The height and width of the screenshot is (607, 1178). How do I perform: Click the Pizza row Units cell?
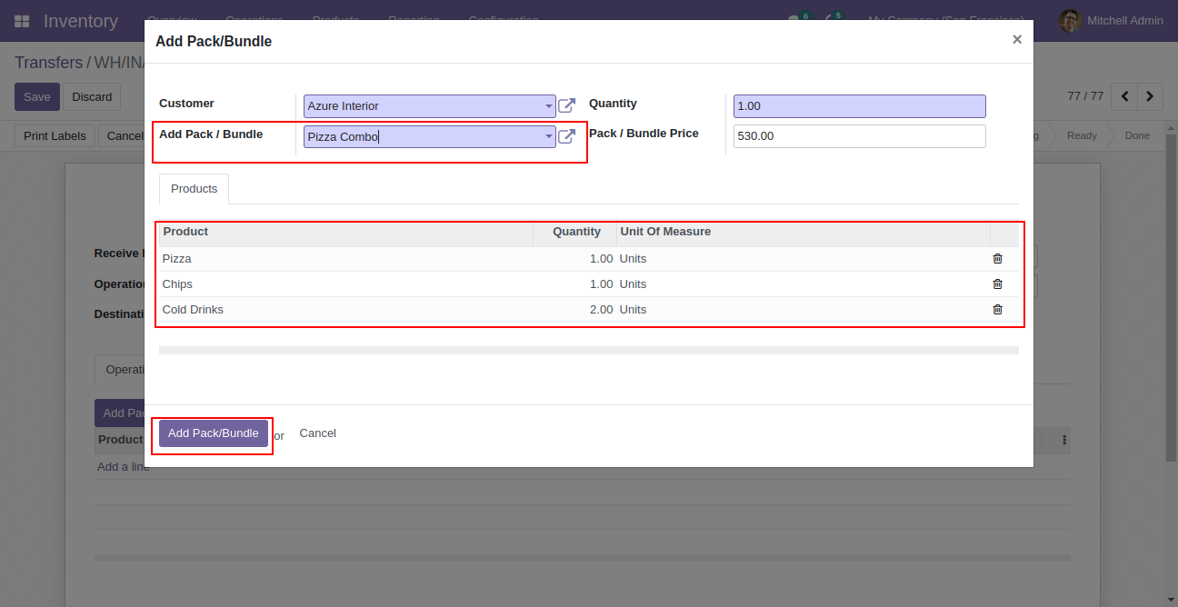[x=803, y=259]
